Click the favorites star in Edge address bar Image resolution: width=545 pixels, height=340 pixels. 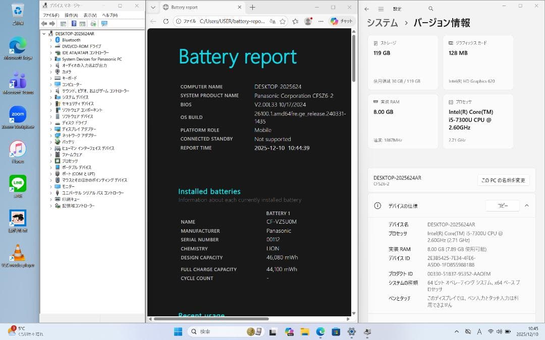click(283, 22)
